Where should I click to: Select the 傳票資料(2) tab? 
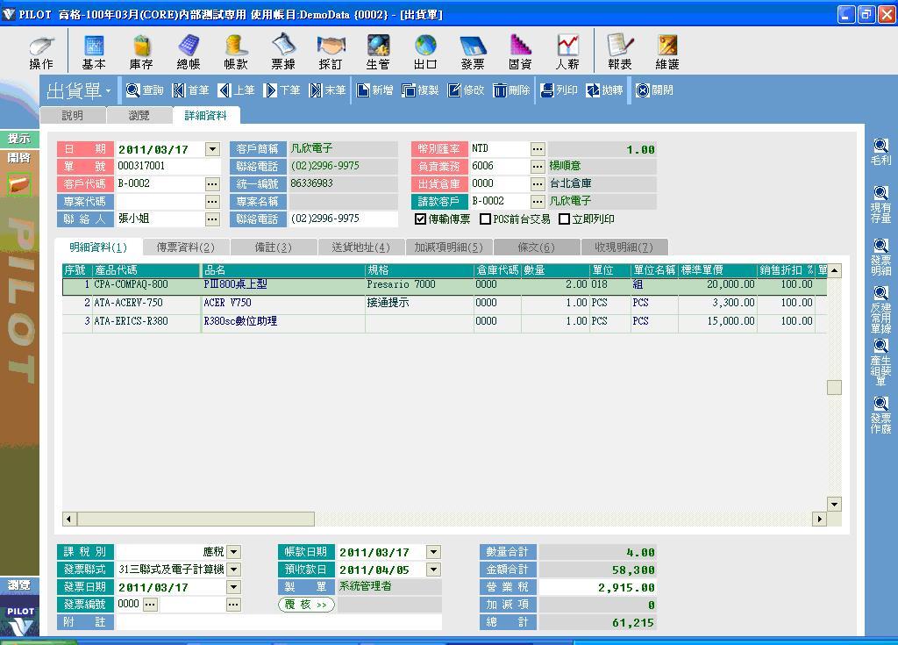[186, 247]
